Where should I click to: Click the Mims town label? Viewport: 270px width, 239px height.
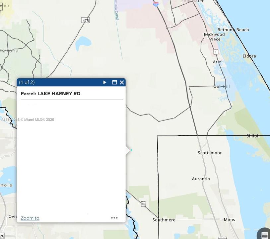(229, 219)
